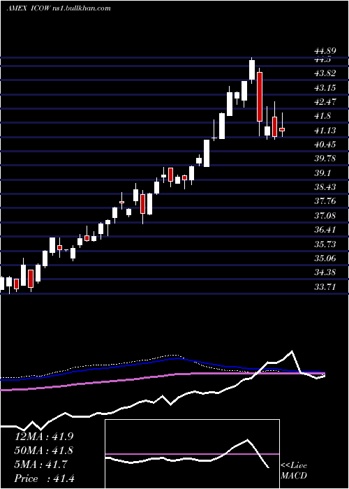The height and width of the screenshot is (489, 349).
Task: Click the 'AMEX ICOW ns1.bullkhan.com' chart title
Action: (59, 8)
